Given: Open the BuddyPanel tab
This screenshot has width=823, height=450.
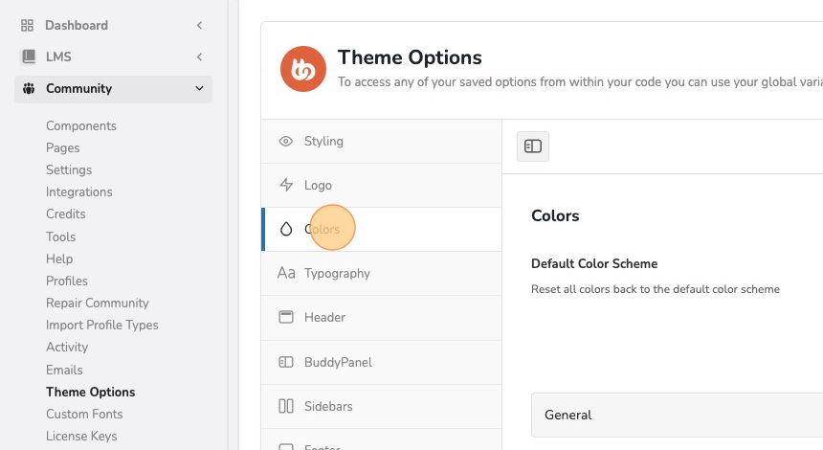Looking at the screenshot, I should point(382,362).
